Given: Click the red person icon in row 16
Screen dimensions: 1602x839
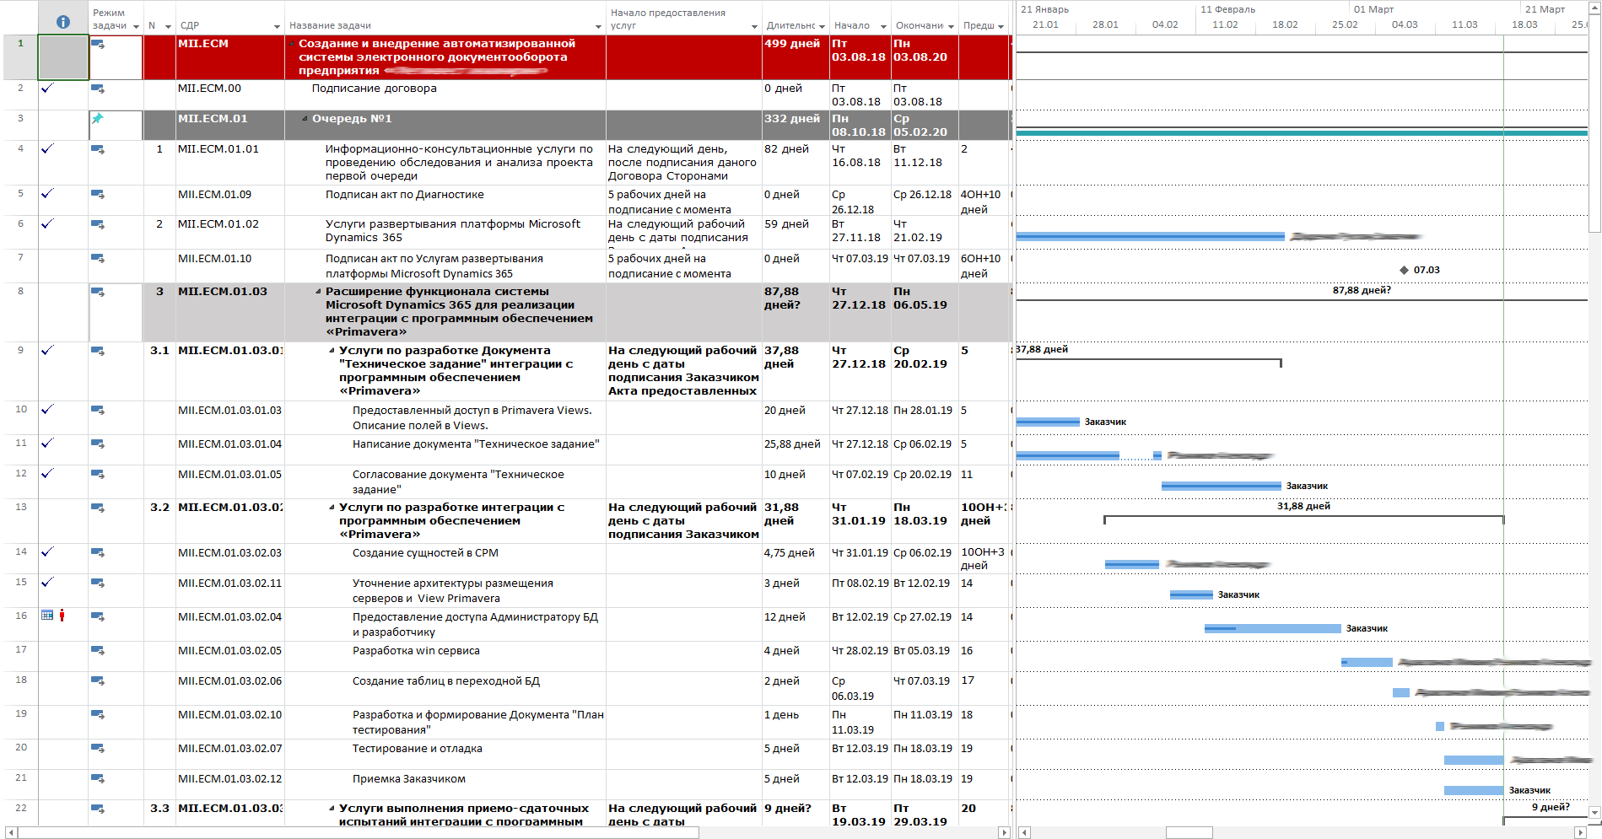Looking at the screenshot, I should tap(62, 616).
